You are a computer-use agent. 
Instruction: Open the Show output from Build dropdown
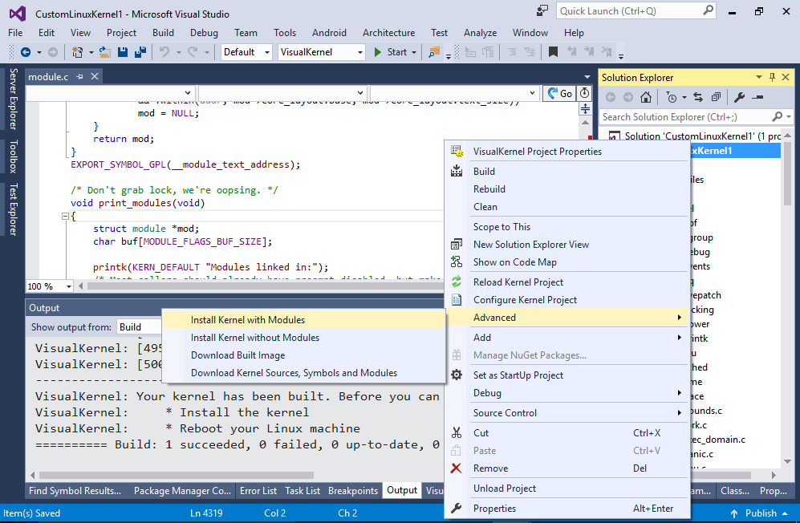tap(140, 327)
